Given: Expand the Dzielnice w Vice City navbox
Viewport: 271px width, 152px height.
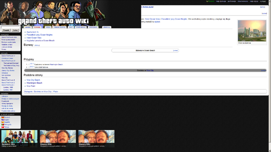Looking at the screenshot, I should pos(263,71).
